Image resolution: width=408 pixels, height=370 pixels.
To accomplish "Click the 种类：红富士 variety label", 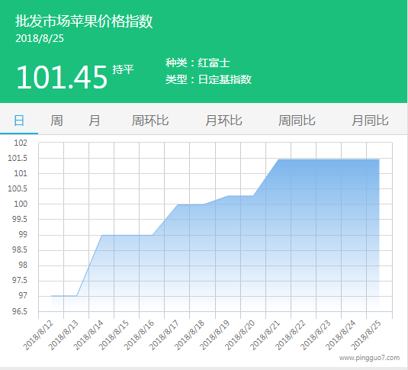I will [198, 63].
